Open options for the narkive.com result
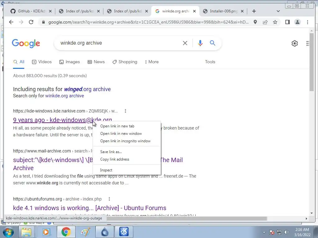Image resolution: width=318 pixels, height=238 pixels. tap(125, 111)
